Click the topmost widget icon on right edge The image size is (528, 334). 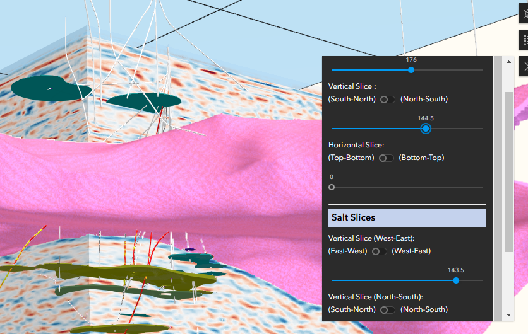pyautogui.click(x=523, y=13)
